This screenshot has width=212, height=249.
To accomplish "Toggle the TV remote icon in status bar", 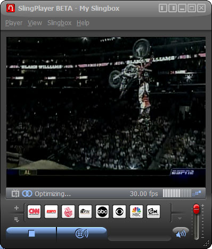I will click(15, 193).
